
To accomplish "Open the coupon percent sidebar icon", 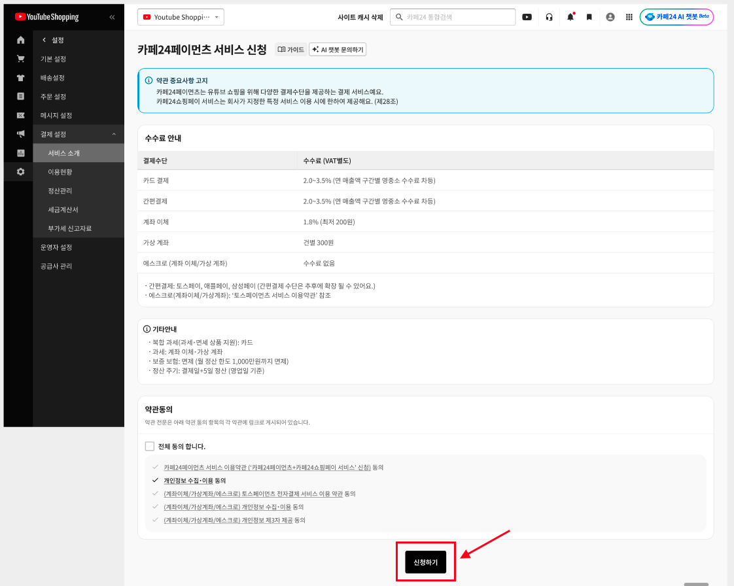I will coord(20,115).
